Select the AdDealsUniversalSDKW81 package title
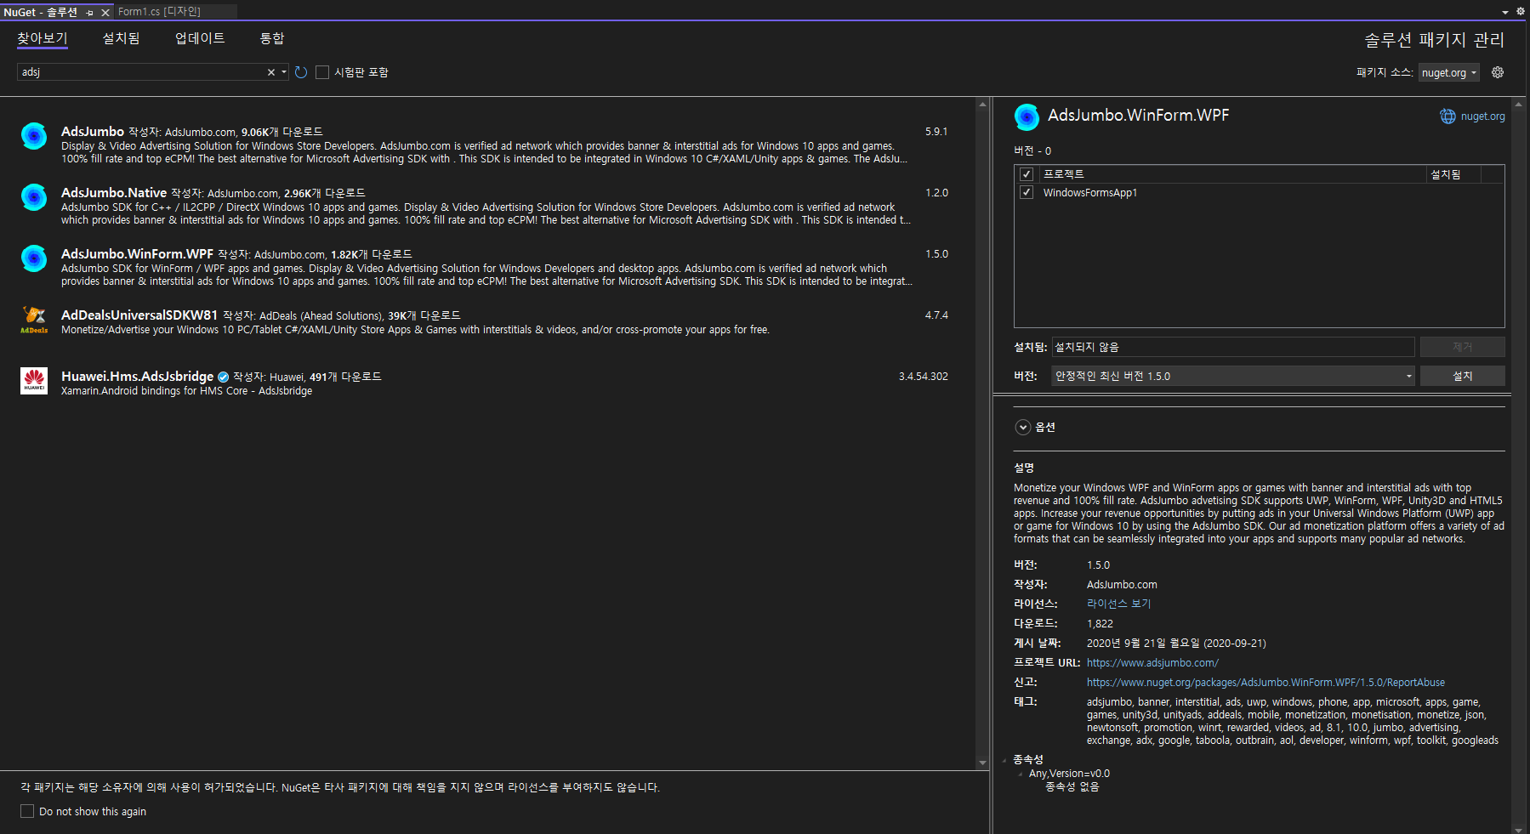 coord(139,315)
